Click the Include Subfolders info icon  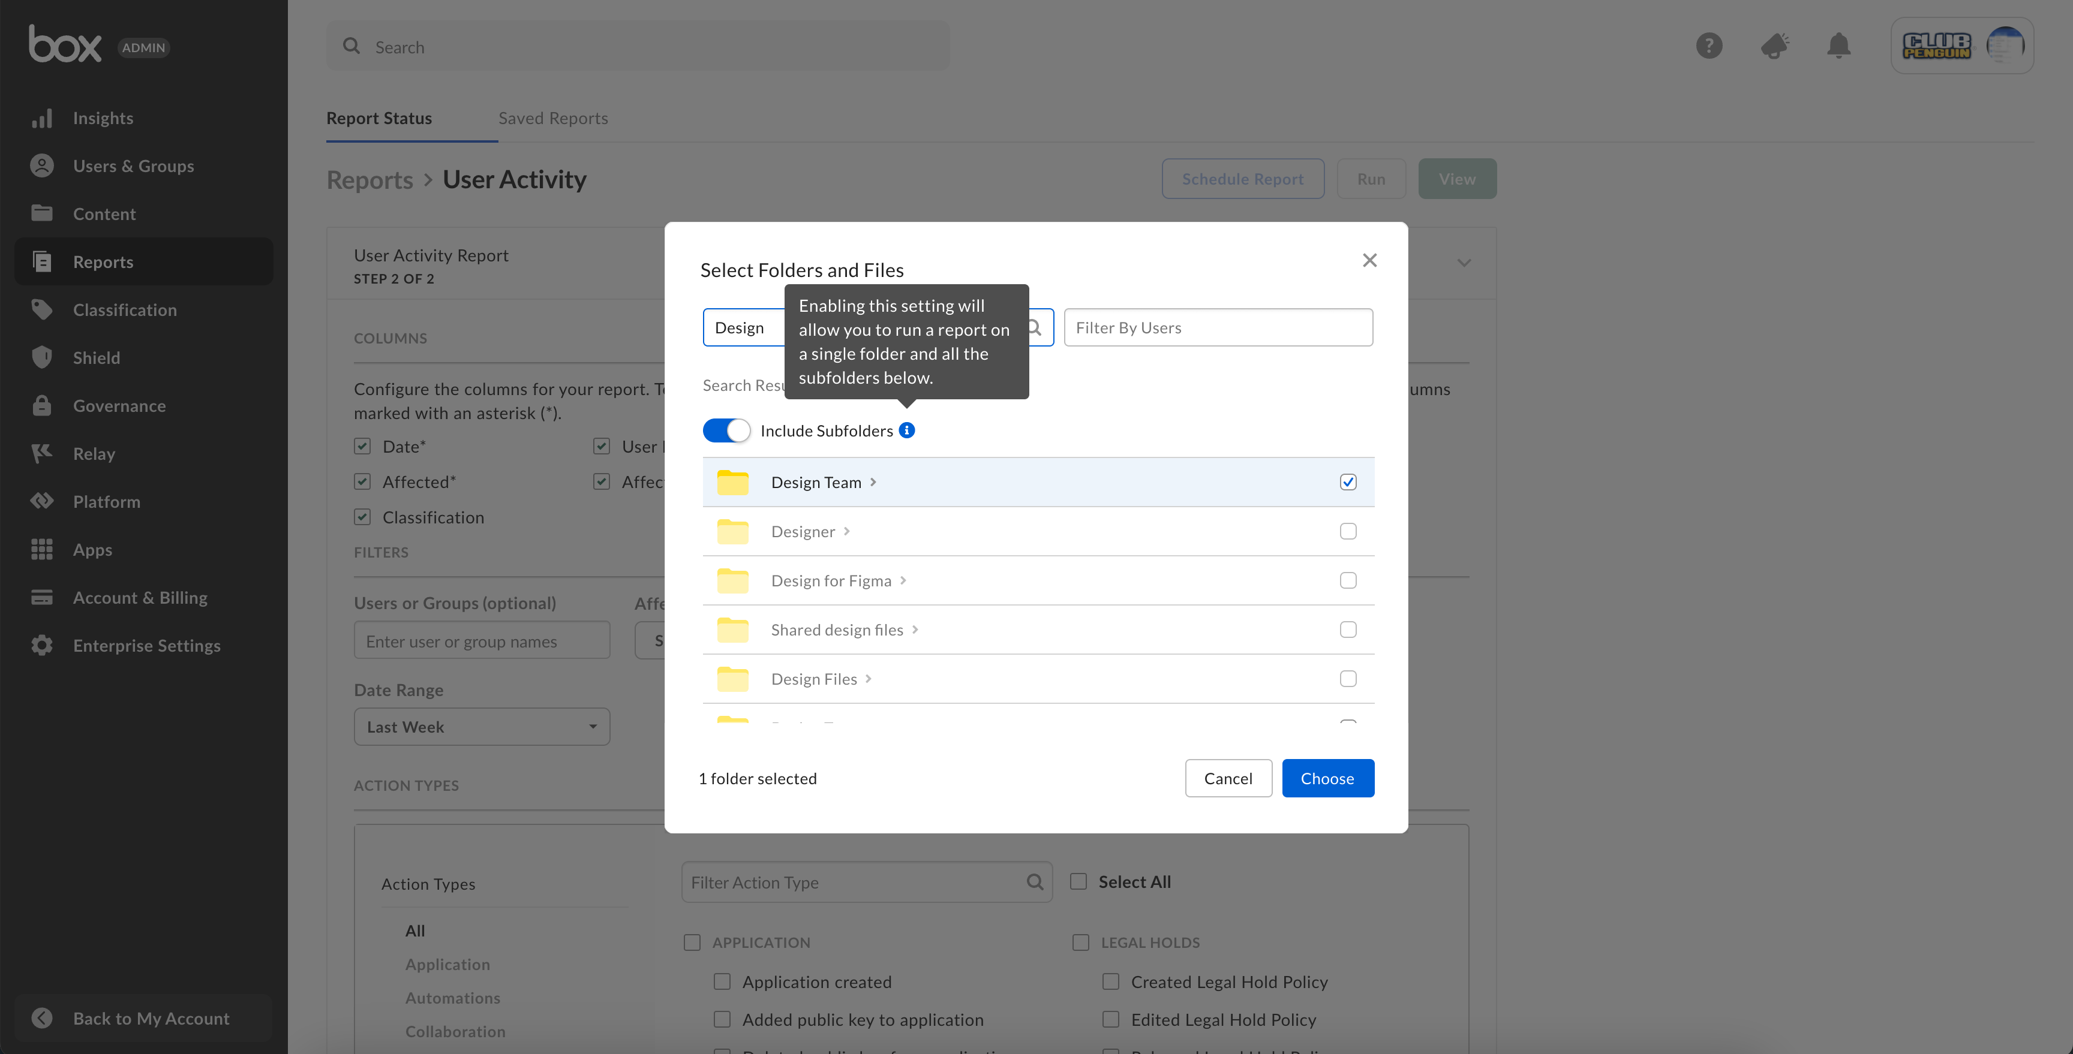tap(906, 430)
